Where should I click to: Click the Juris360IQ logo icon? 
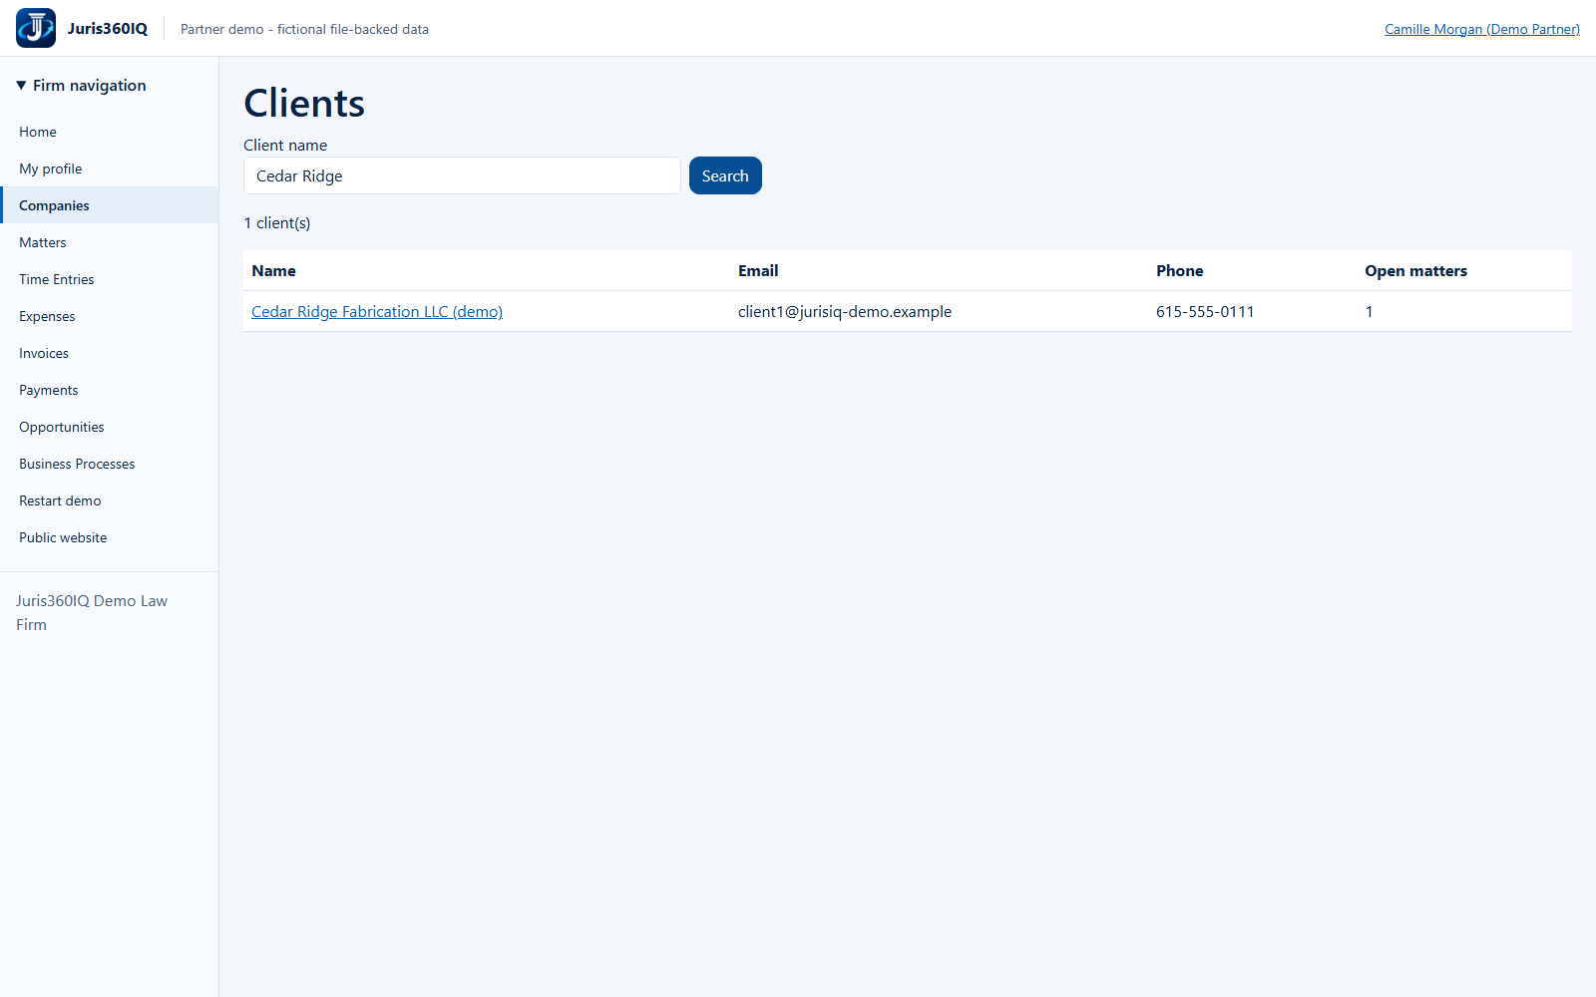pos(36,28)
